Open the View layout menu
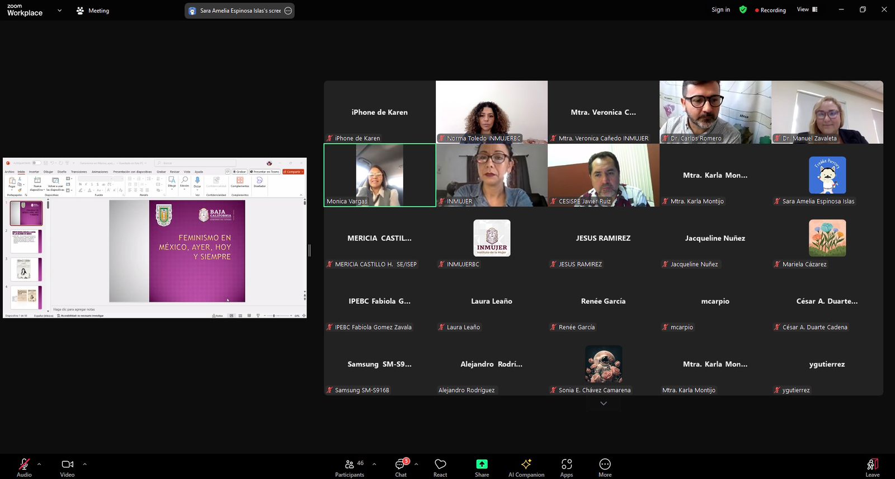 pyautogui.click(x=807, y=10)
